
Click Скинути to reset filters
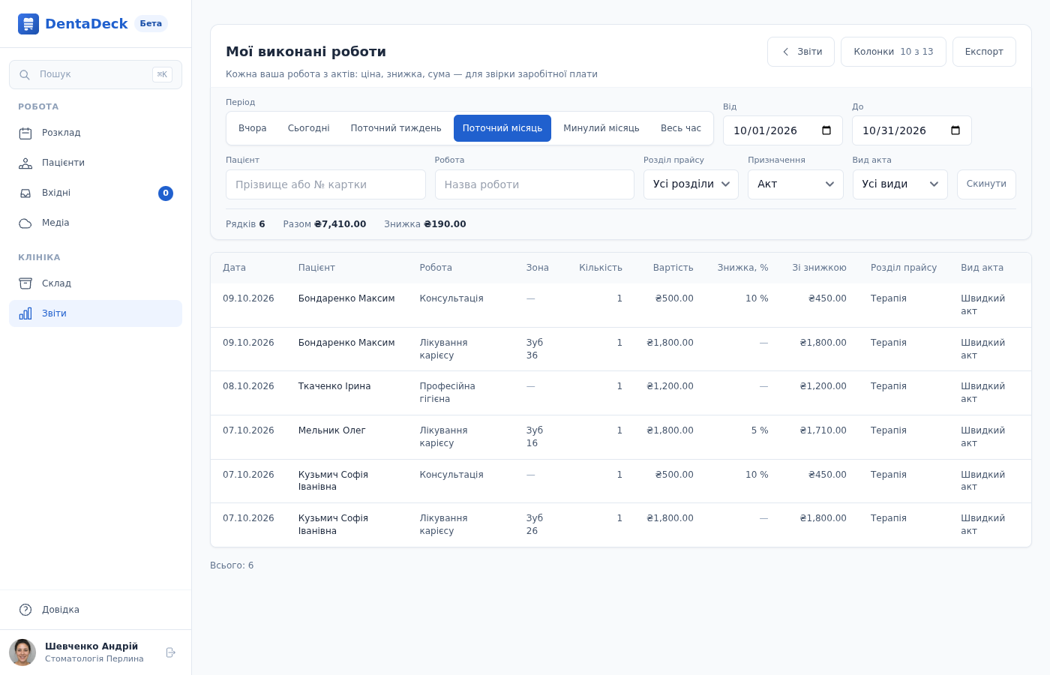coord(986,184)
